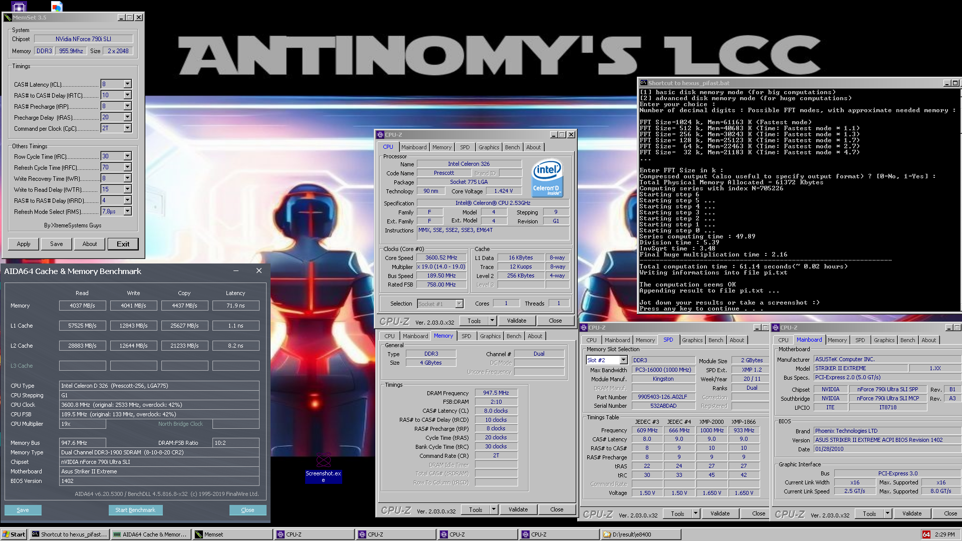This screenshot has width=962, height=541.
Task: Open the Tools dropdown arrow in CPU-Z
Action: coord(492,321)
